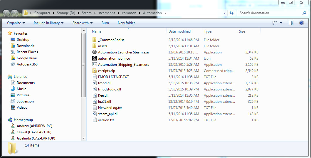Click the lua51.dll file icon
Viewport: 311px width, 158px height.
pos(94,102)
